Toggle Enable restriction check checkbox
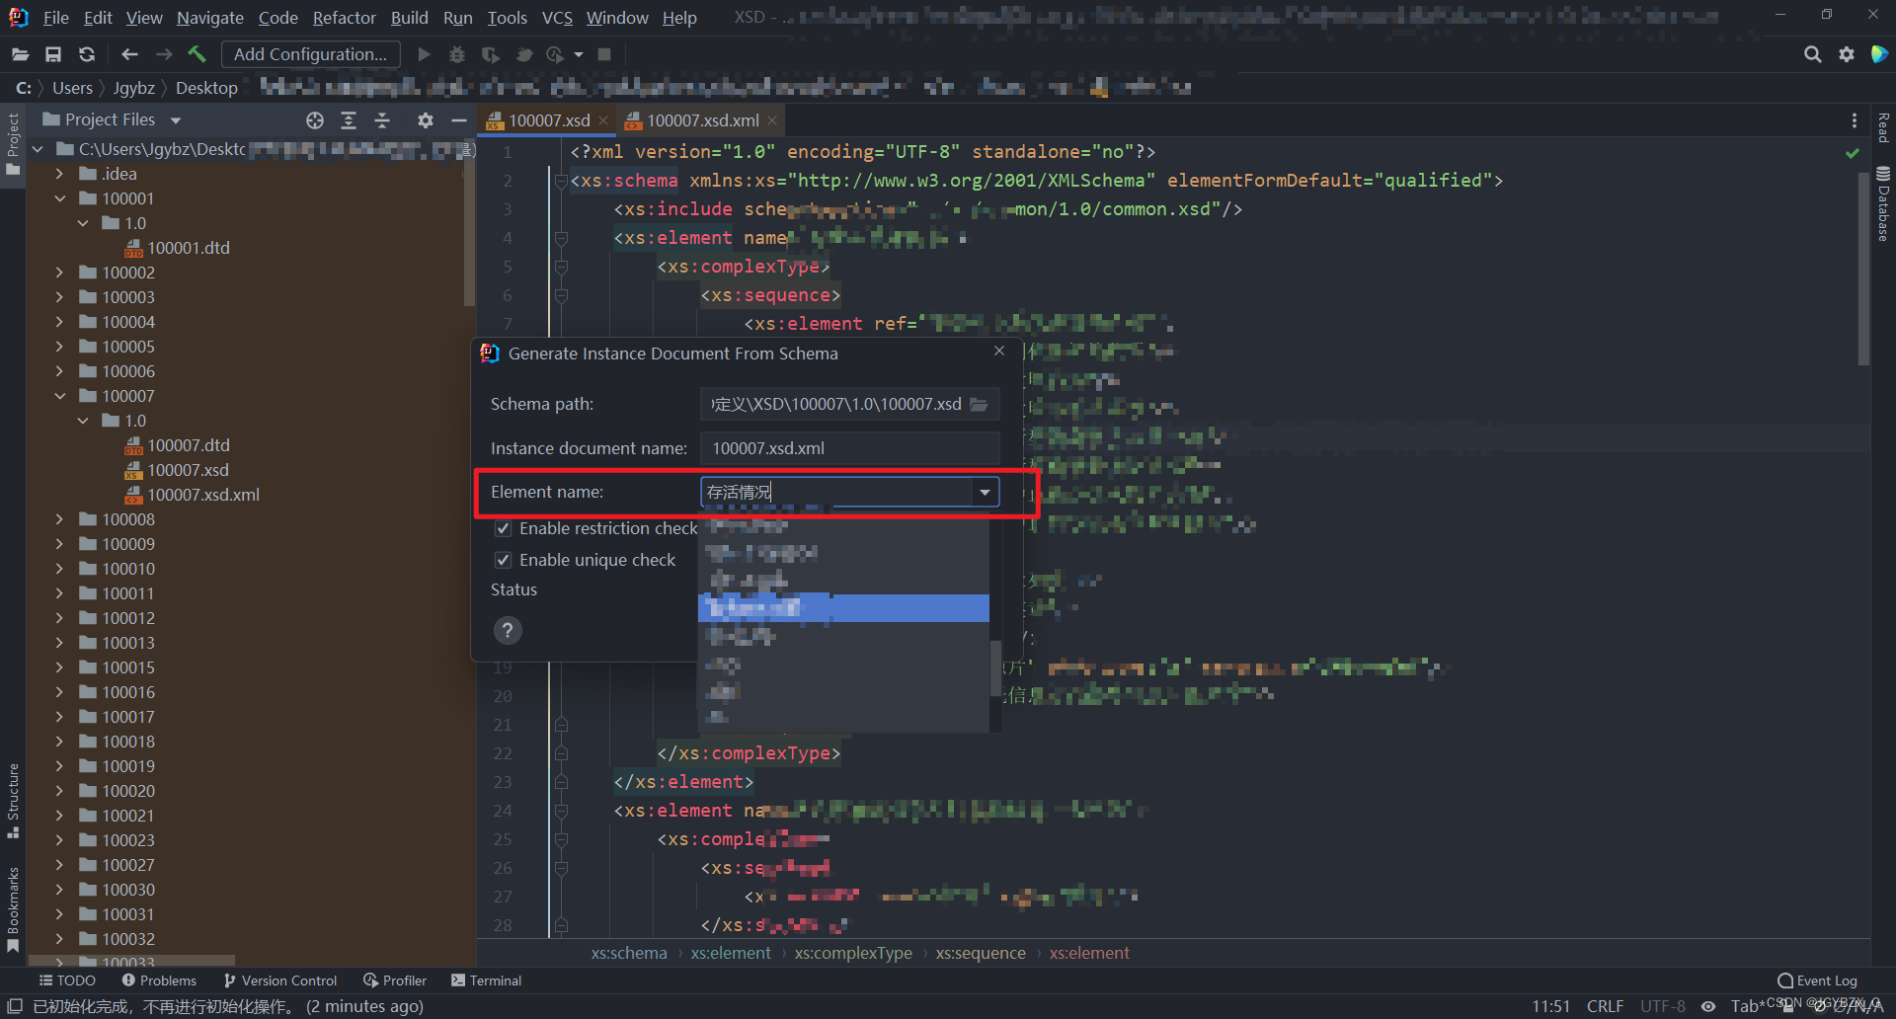The image size is (1896, 1019). click(503, 528)
